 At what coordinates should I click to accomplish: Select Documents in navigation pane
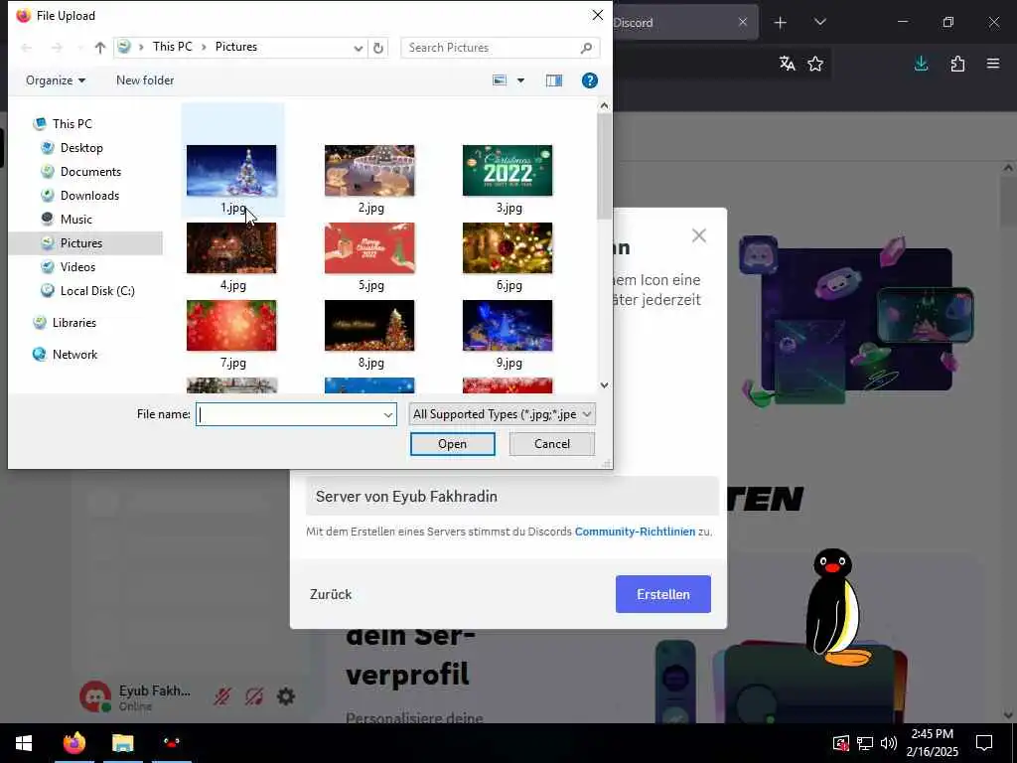90,171
